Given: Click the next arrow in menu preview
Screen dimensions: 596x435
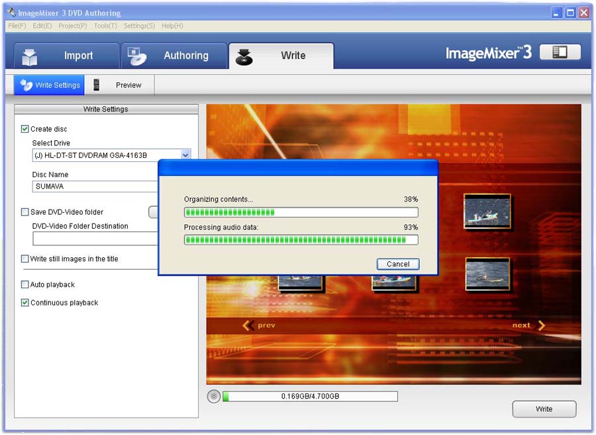Looking at the screenshot, I should click(541, 325).
